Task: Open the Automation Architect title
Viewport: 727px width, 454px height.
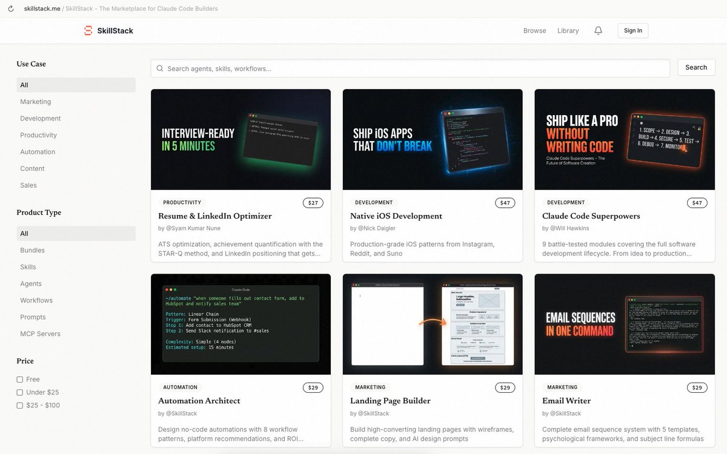Action: point(199,401)
